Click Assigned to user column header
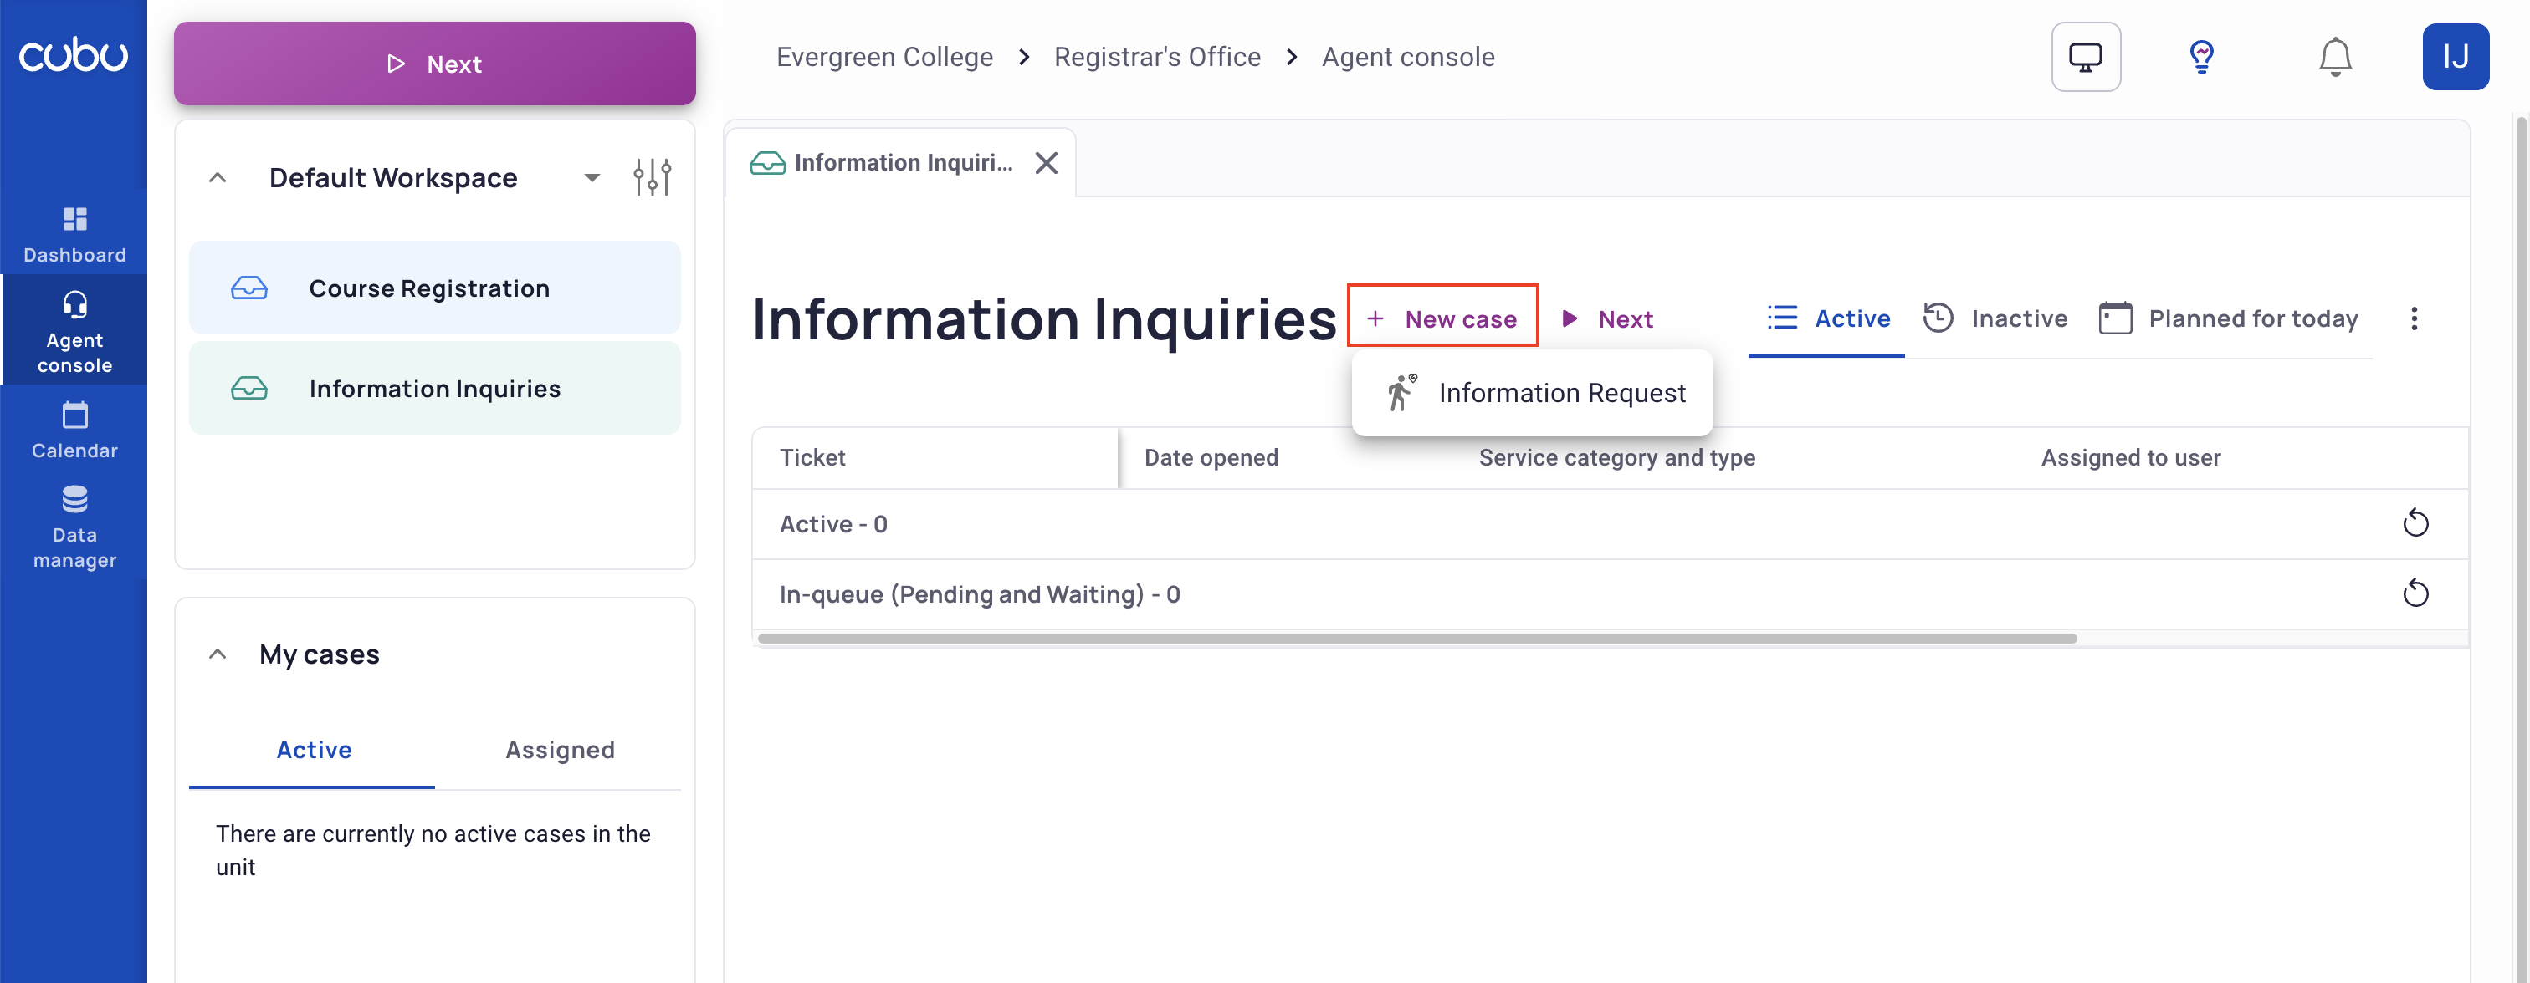Image resolution: width=2530 pixels, height=983 pixels. pyautogui.click(x=2130, y=458)
